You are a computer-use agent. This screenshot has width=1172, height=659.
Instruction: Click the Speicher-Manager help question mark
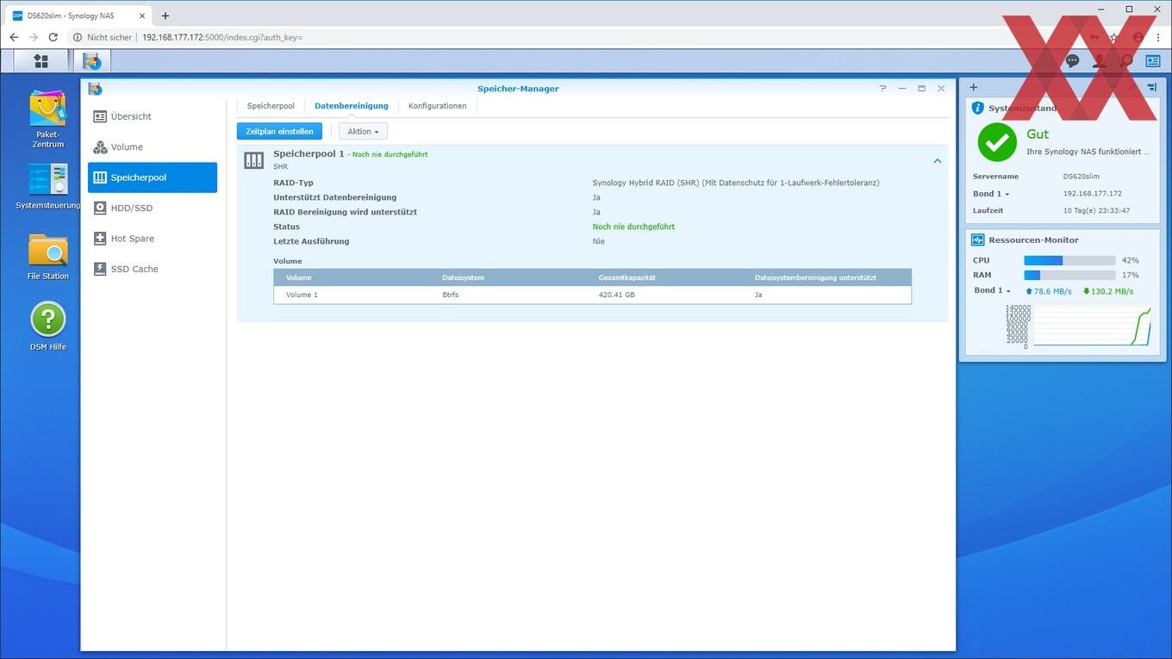(882, 89)
